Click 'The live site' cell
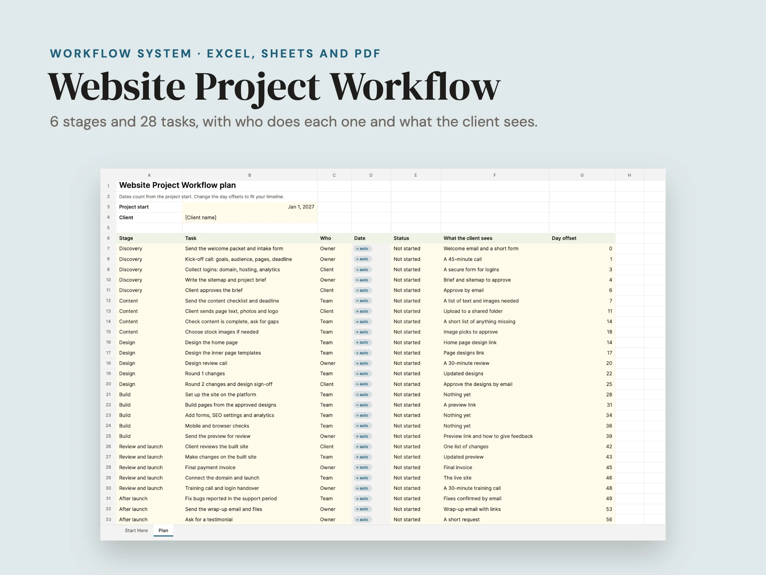Image resolution: width=766 pixels, height=575 pixels. pos(495,478)
